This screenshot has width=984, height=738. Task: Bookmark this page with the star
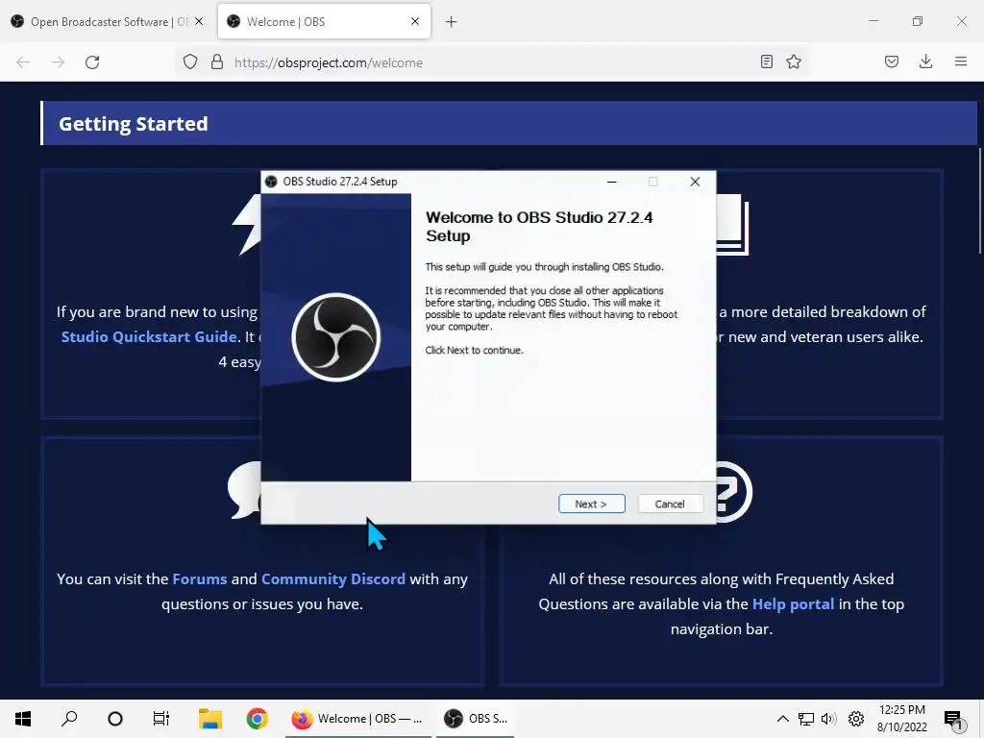(x=794, y=61)
